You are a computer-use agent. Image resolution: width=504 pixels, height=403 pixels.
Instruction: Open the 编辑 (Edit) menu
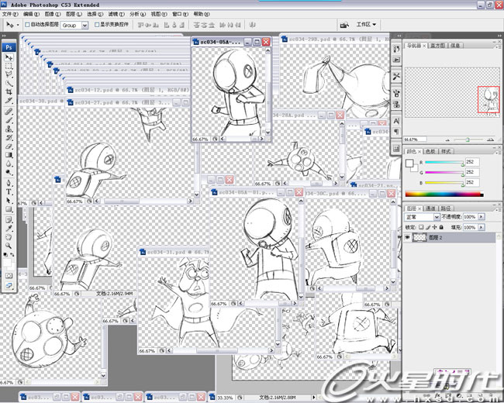(x=31, y=14)
